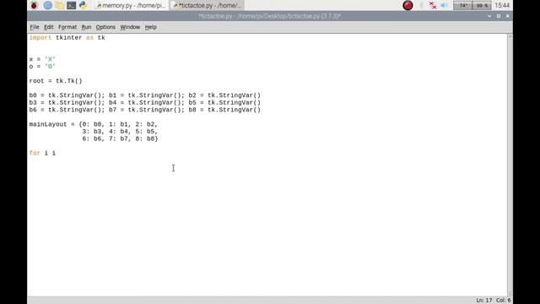Maximize the IDLE editor window

[499, 16]
